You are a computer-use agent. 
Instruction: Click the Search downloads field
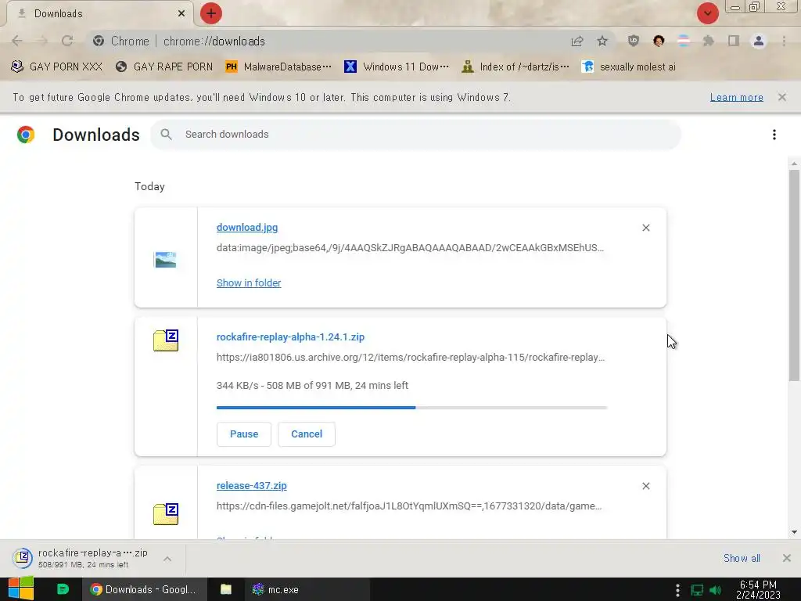point(415,135)
